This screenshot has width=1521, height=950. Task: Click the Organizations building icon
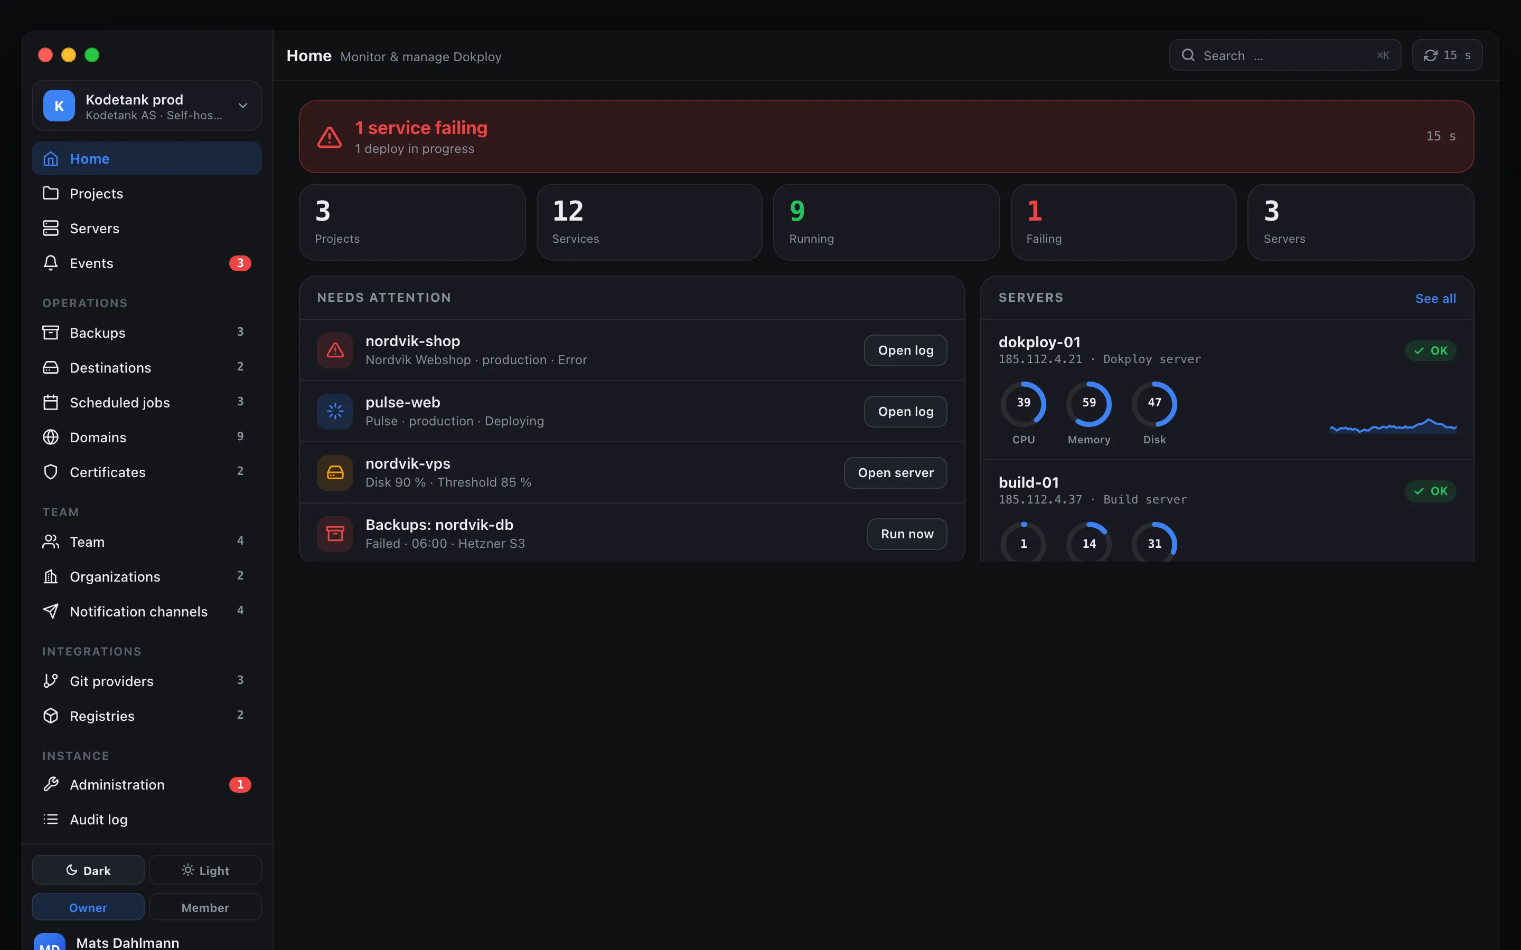point(51,576)
